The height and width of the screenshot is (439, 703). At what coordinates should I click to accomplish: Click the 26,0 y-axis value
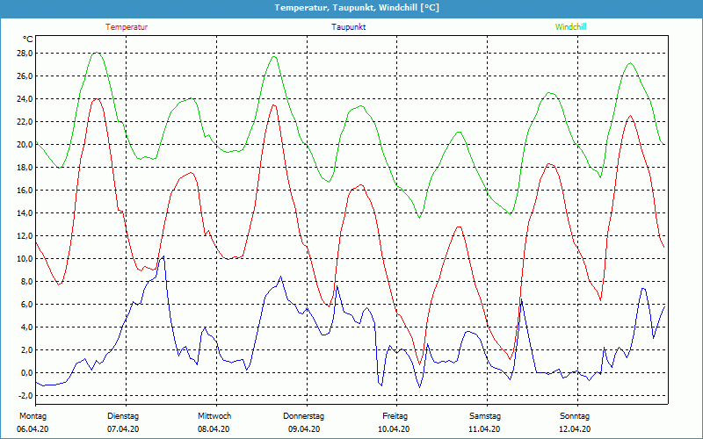24,76
